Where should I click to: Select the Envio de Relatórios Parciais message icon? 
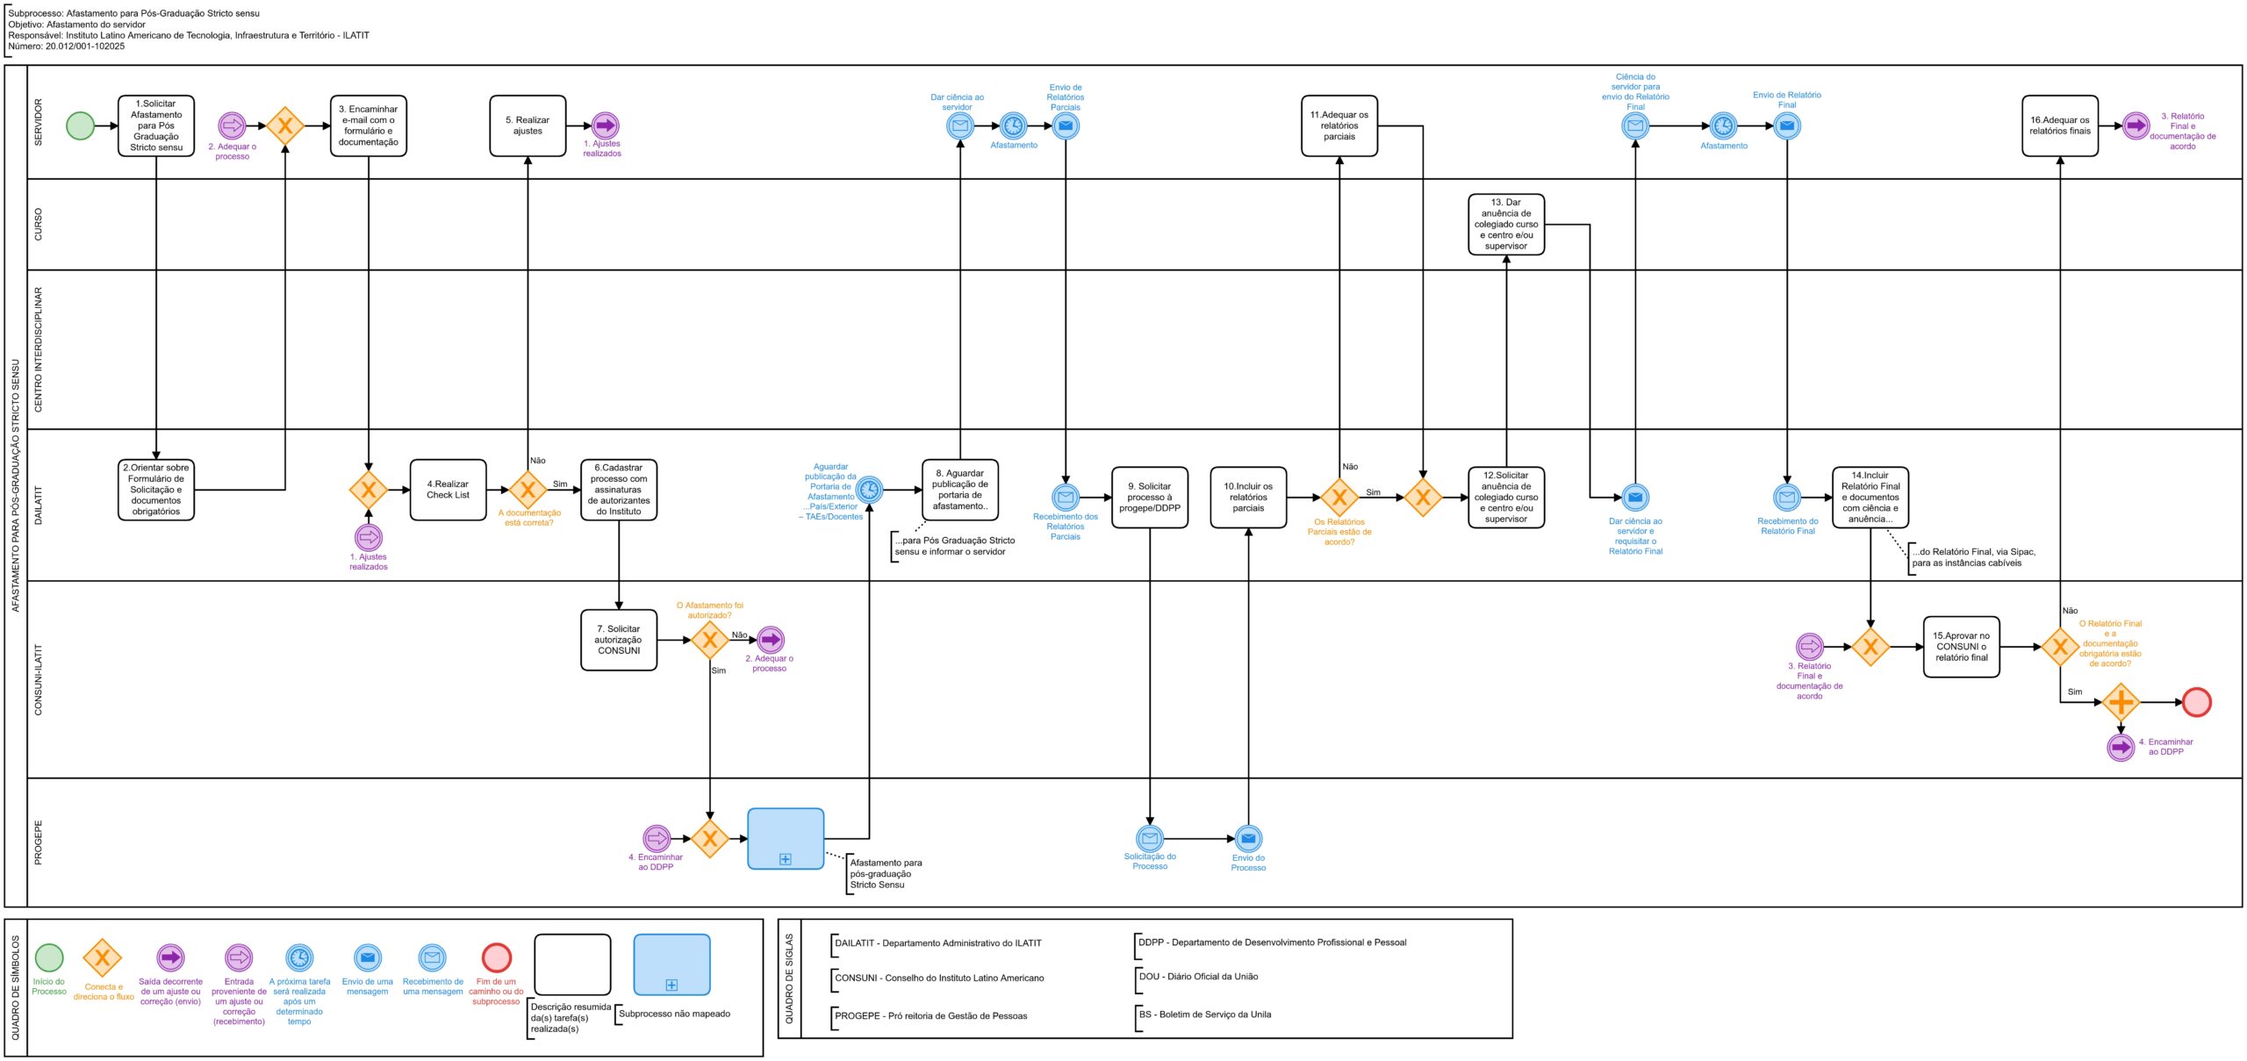[x=1065, y=126]
